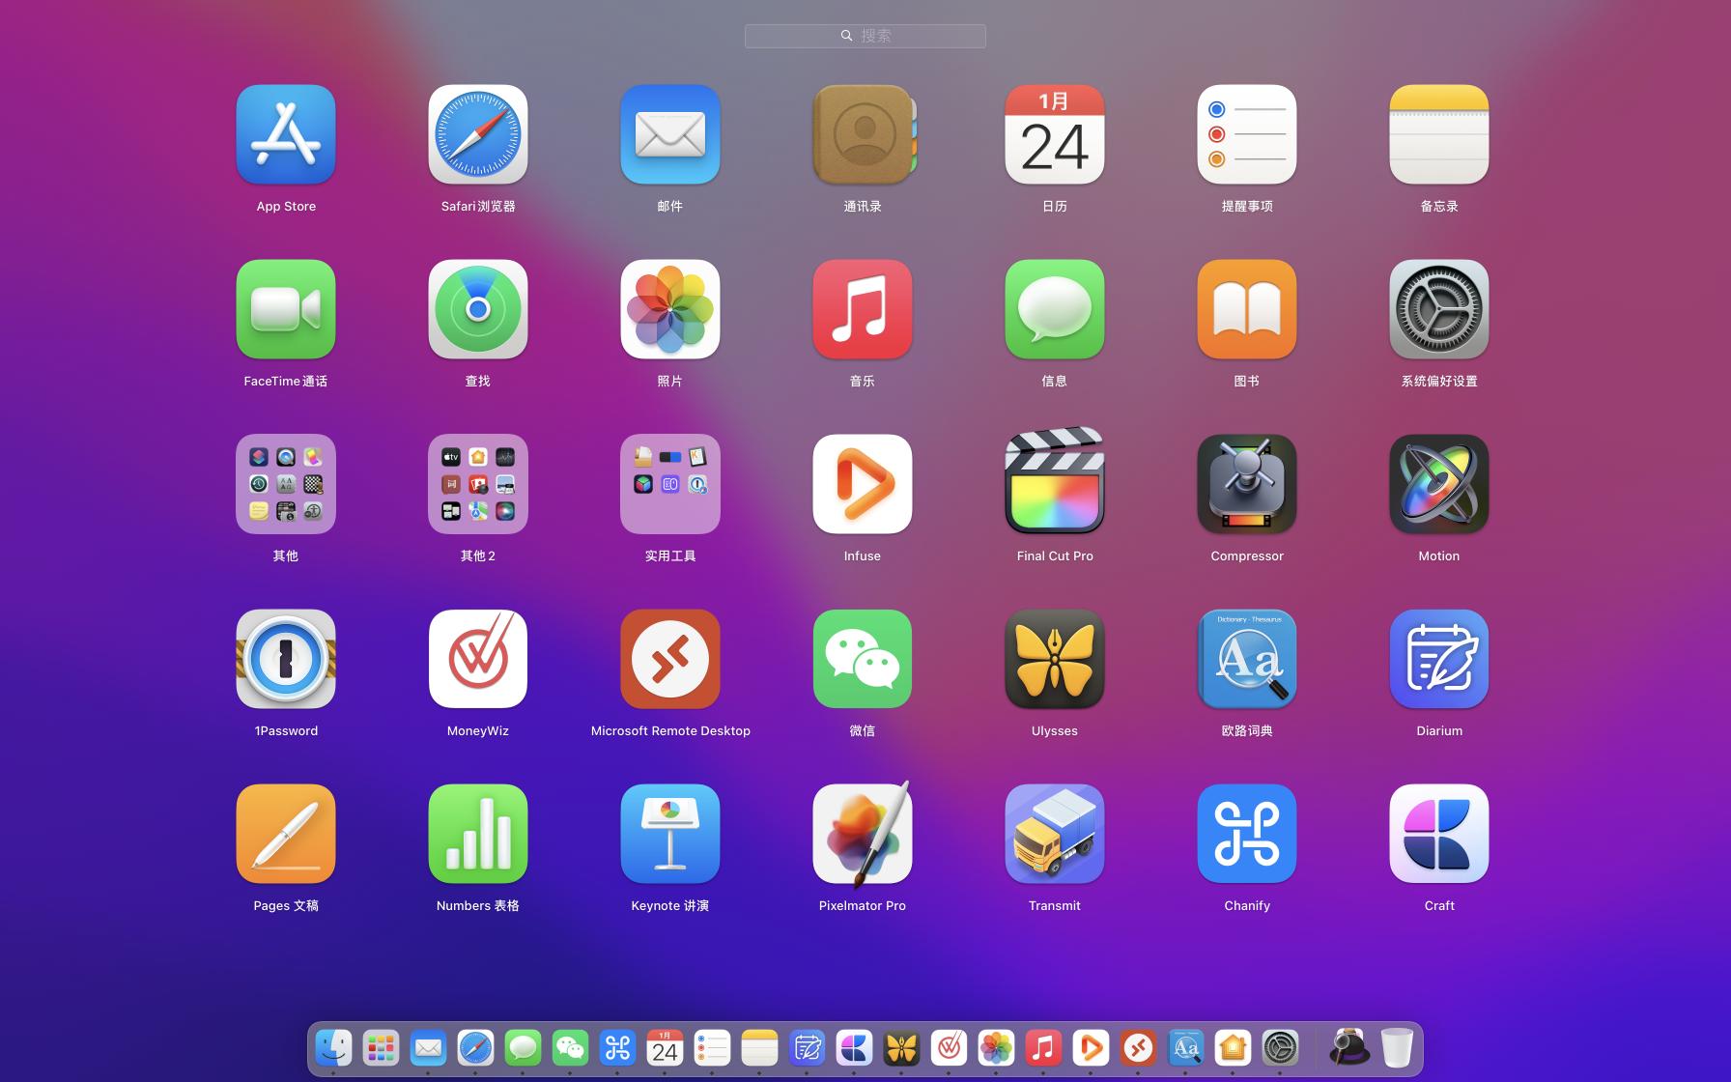
Task: Open the Ulysses butterfly app
Action: (x=1054, y=659)
